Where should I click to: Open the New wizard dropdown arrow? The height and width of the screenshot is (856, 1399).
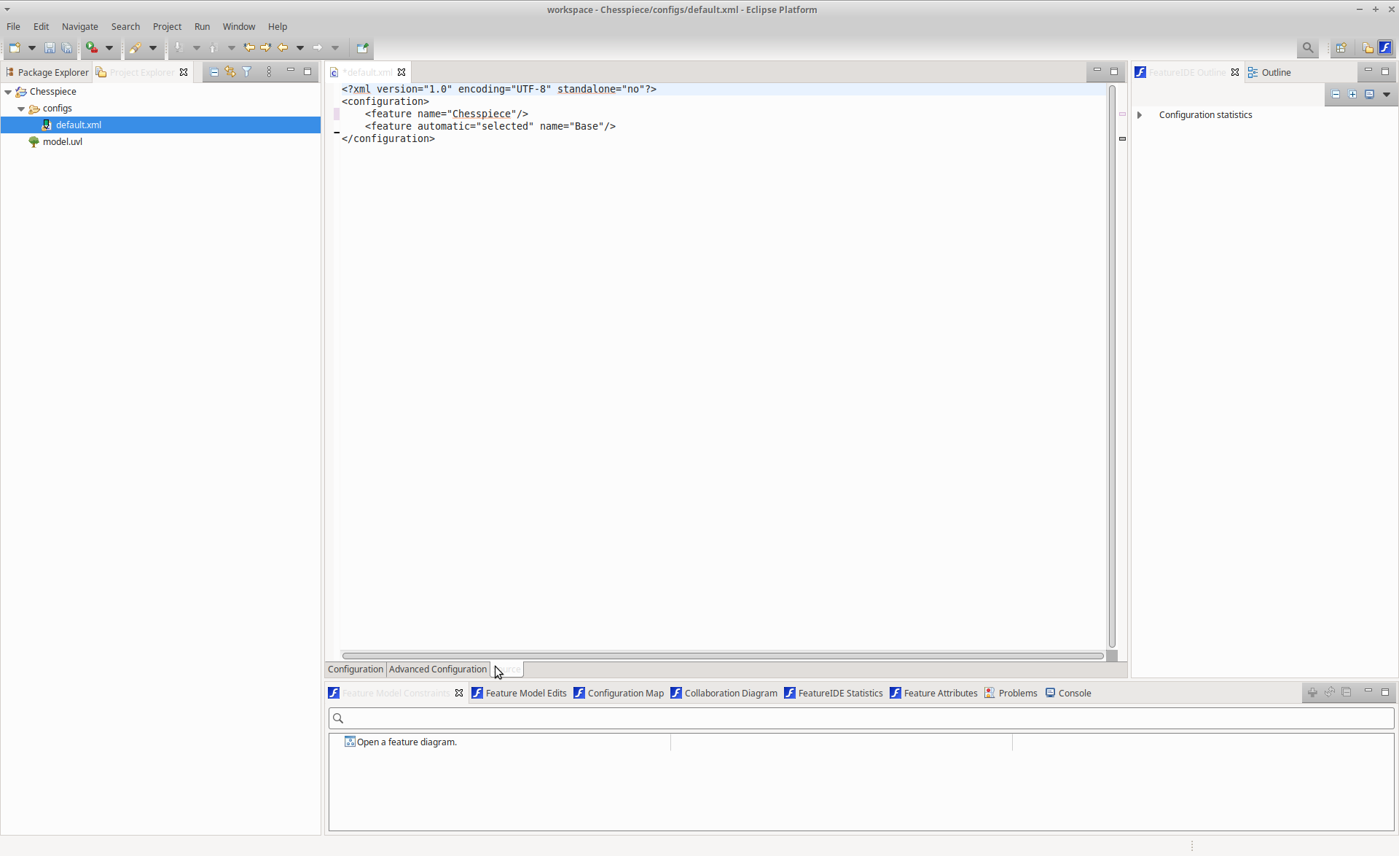point(31,47)
